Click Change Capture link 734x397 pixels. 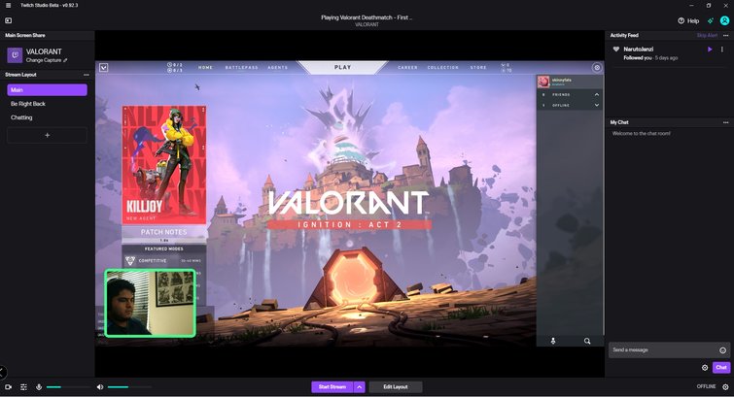pos(44,60)
